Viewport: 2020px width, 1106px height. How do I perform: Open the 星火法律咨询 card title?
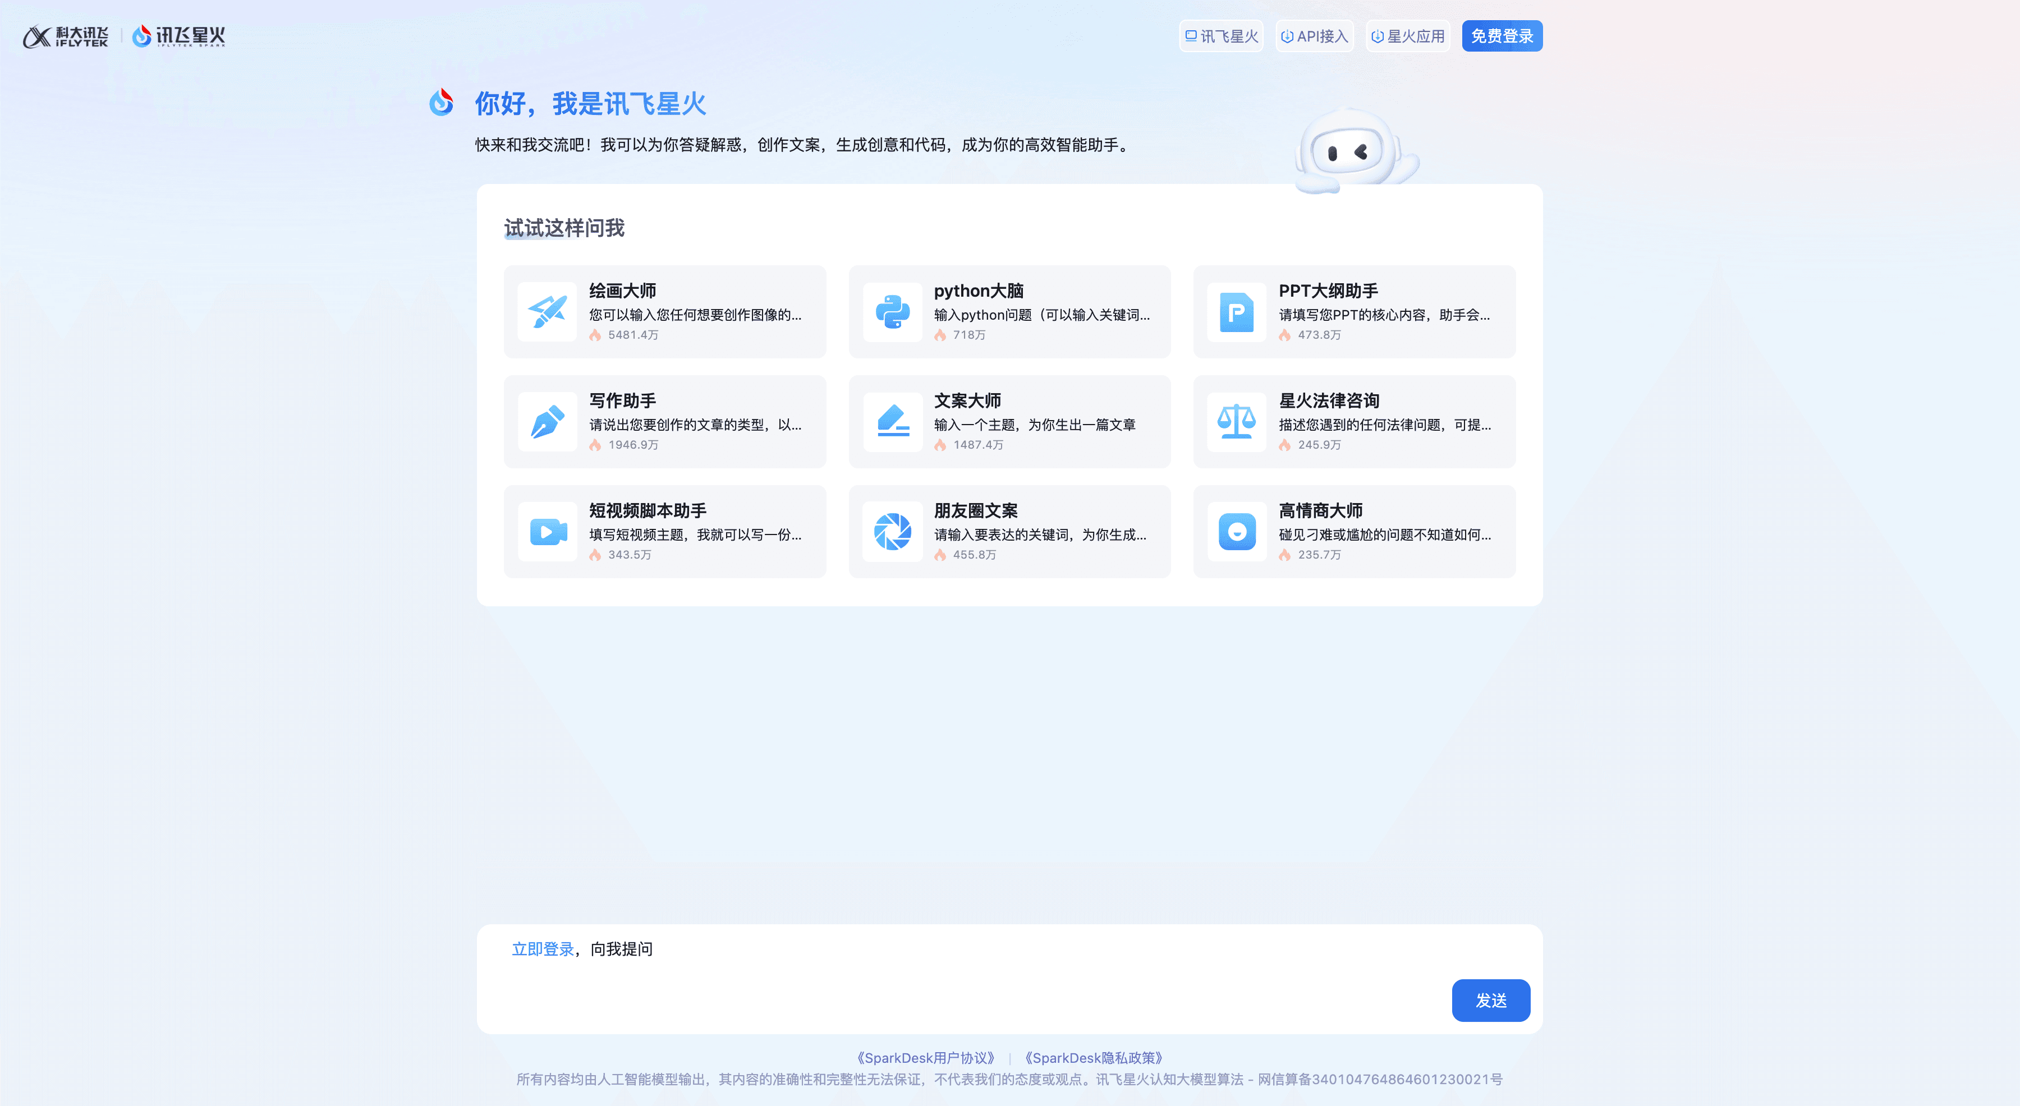coord(1329,400)
